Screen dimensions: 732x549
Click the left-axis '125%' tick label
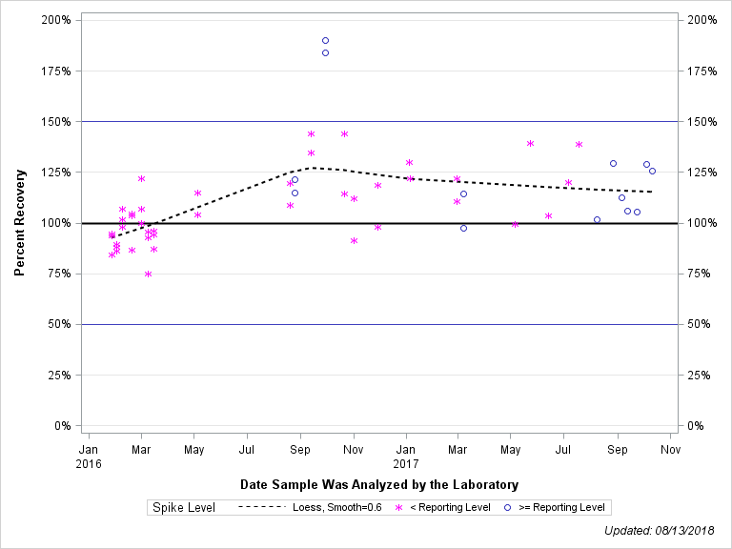click(x=56, y=173)
